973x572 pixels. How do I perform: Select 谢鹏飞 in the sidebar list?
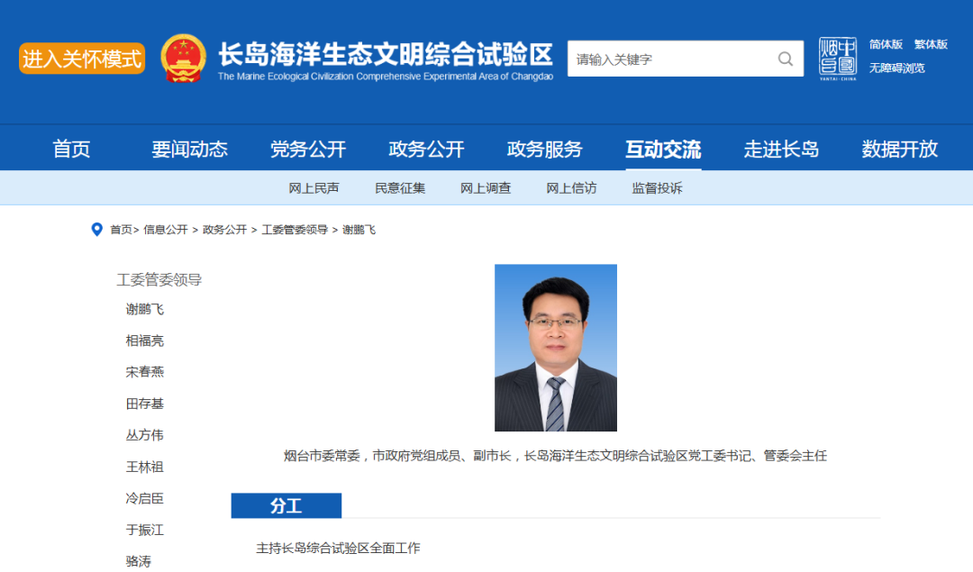pyautogui.click(x=144, y=309)
